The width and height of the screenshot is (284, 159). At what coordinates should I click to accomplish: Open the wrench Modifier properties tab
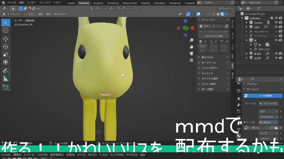(239, 105)
